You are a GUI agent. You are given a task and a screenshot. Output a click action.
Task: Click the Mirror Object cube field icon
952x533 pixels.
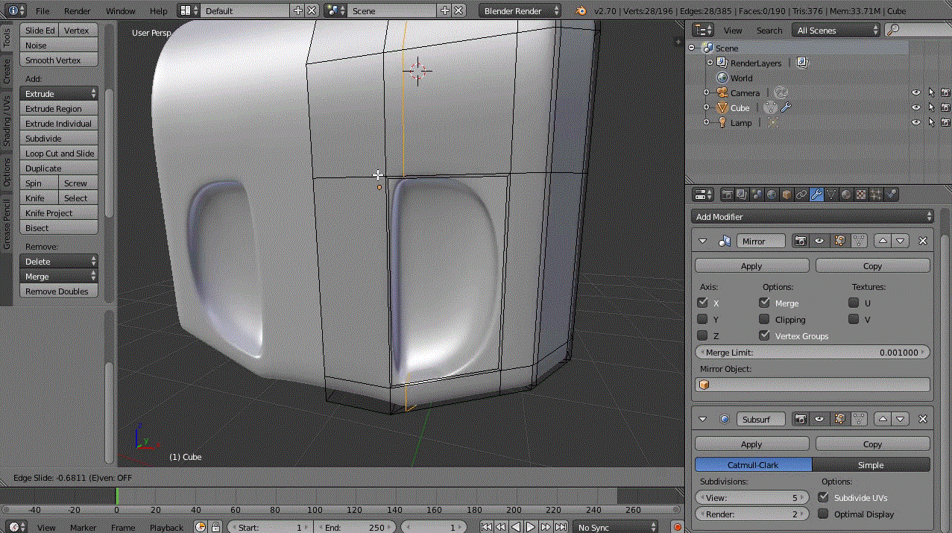[704, 385]
